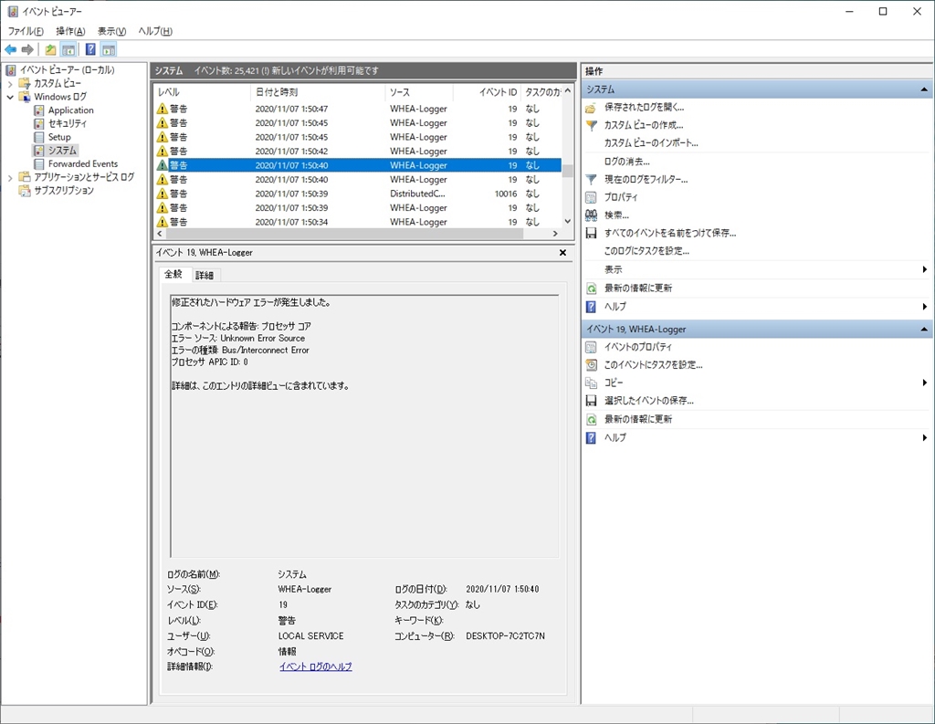Collapse the システム actions section header

(924, 90)
